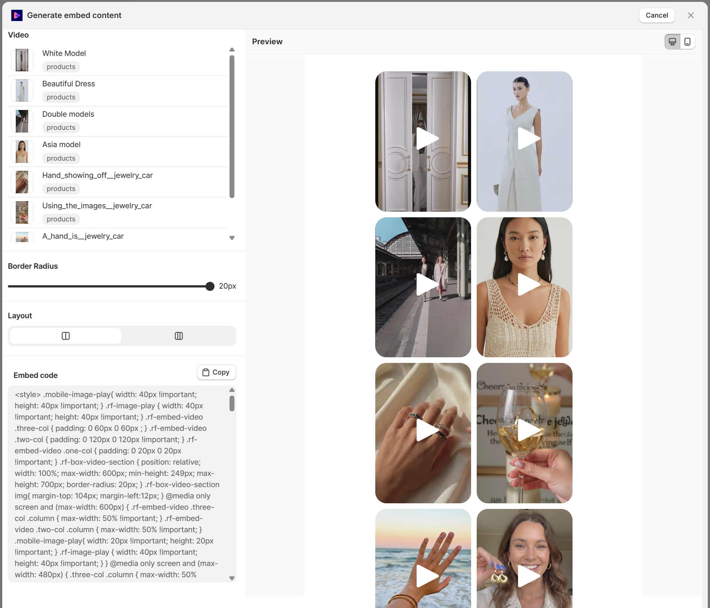Click the Double models video title
The width and height of the screenshot is (710, 608).
[x=68, y=114]
